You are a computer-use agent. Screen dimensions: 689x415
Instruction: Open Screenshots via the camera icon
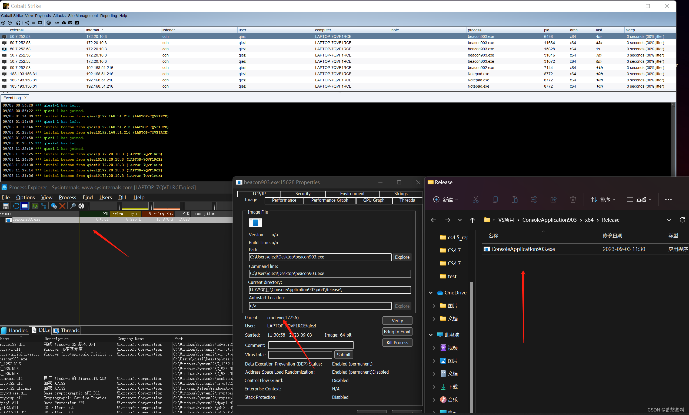(77, 23)
